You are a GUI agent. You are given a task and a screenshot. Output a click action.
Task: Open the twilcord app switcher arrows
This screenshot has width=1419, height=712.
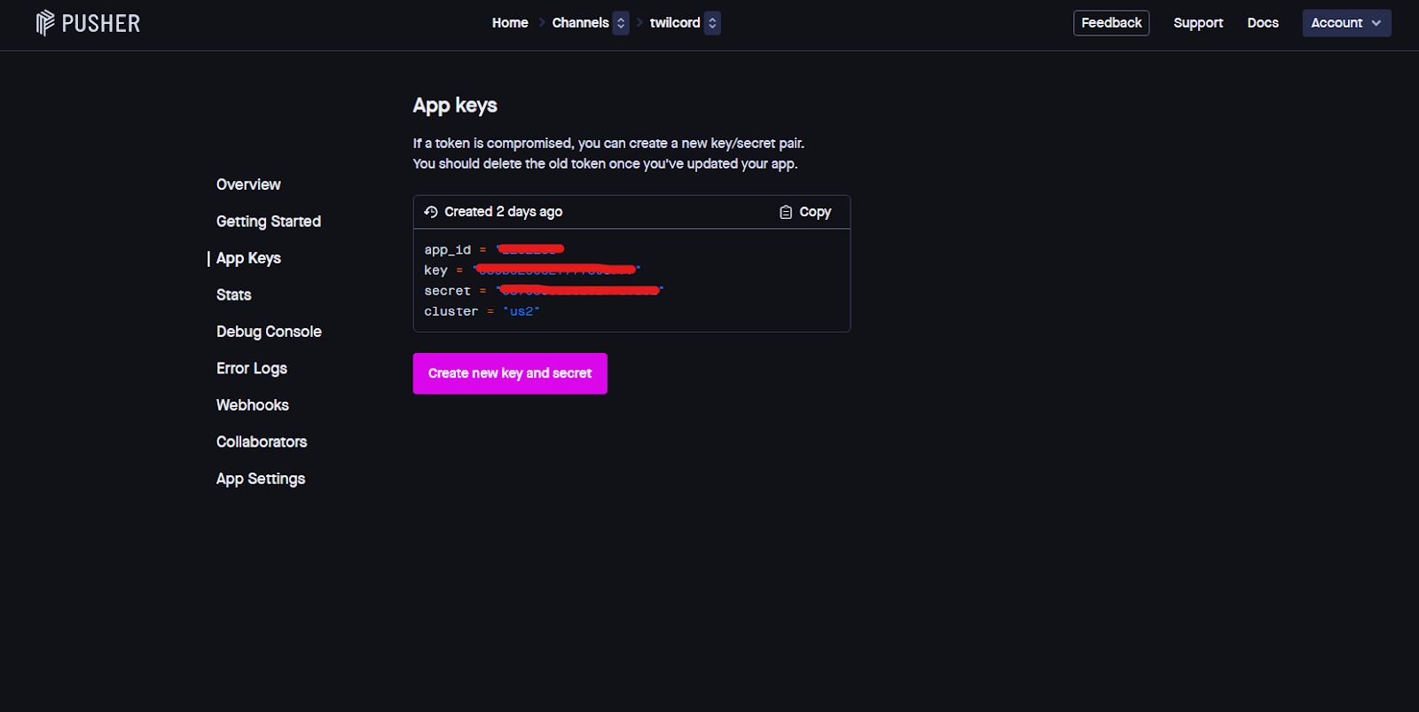point(712,23)
